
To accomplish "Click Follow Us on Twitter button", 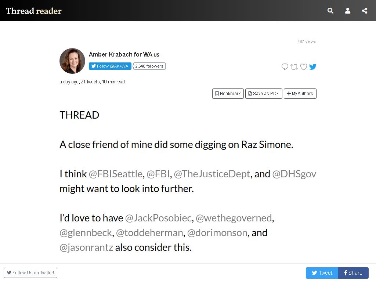I will point(30,273).
